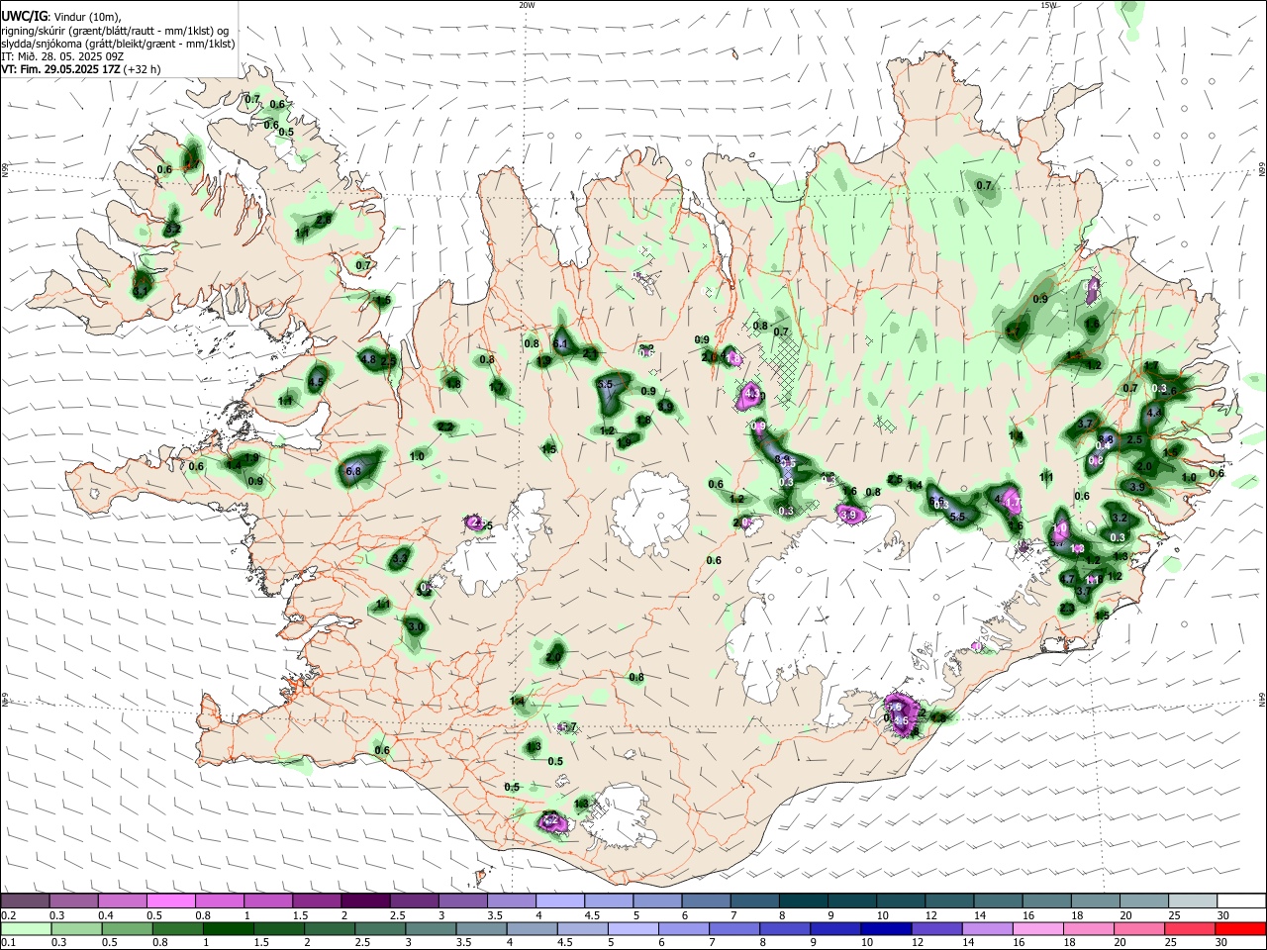Click the '15W' longitude label at top
Viewport: 1267px width, 950px height.
click(1048, 5)
